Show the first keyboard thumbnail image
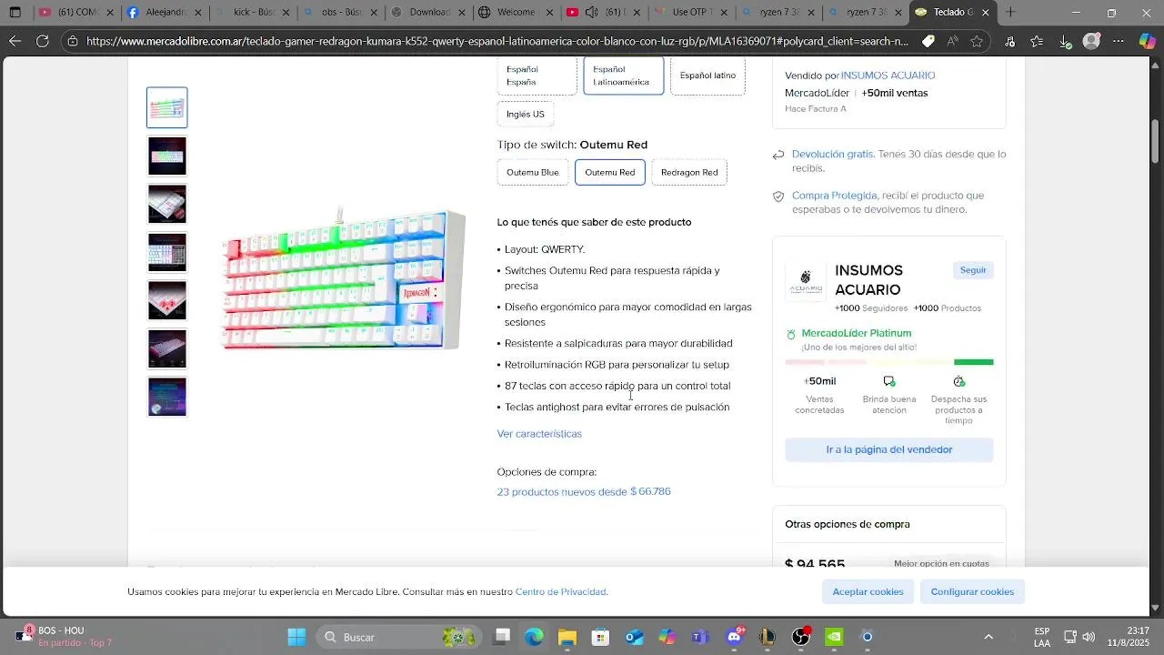The image size is (1164, 655). pyautogui.click(x=167, y=107)
